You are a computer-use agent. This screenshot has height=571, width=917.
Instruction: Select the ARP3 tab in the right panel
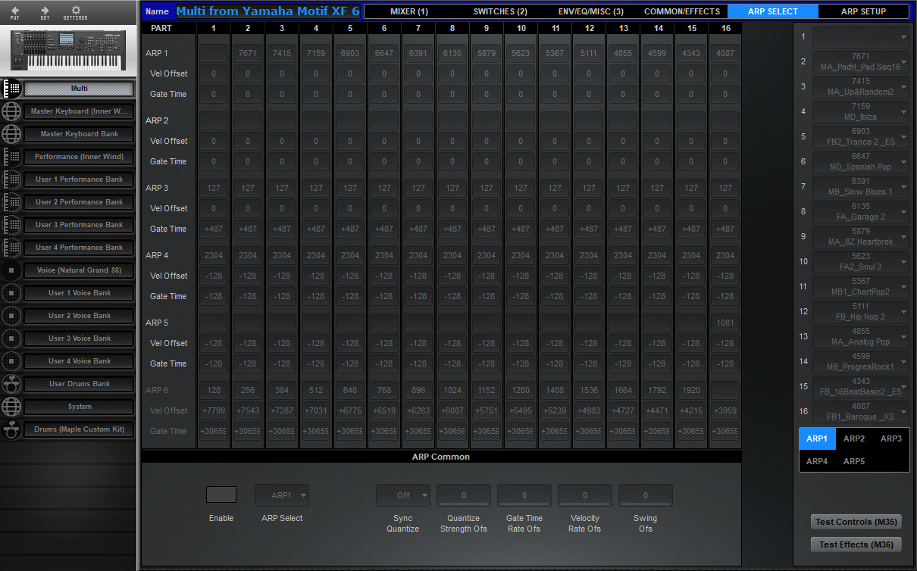[x=890, y=438]
